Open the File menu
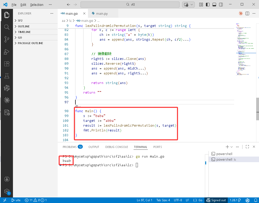The width and height of the screenshot is (259, 203). click(x=14, y=5)
